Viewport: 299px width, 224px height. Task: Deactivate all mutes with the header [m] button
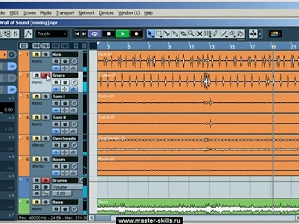point(36,46)
